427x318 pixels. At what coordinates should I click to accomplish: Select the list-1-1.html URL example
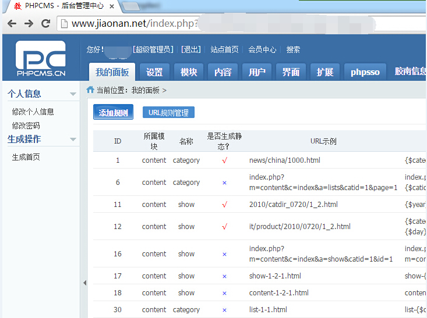pyautogui.click(x=268, y=310)
